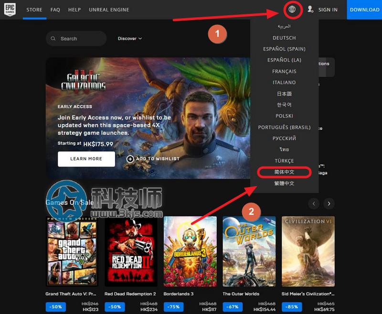Click the user profile icon
The image size is (382, 314).
click(310, 10)
